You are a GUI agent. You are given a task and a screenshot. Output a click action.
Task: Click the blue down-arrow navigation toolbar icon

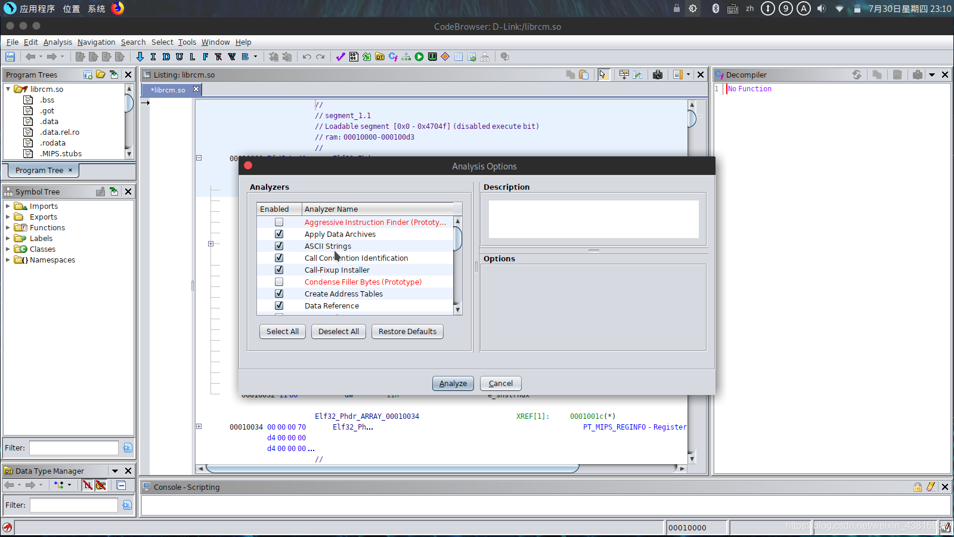click(140, 57)
